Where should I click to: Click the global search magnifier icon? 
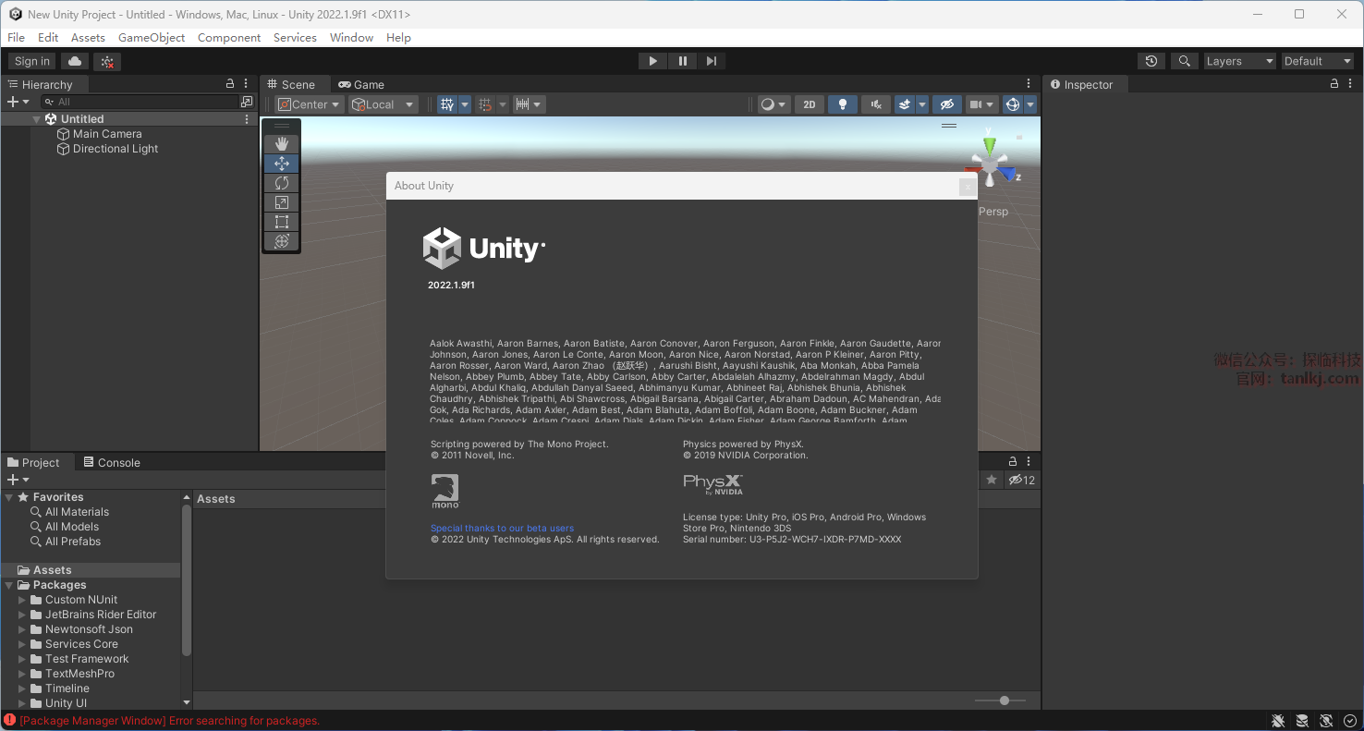click(x=1184, y=61)
